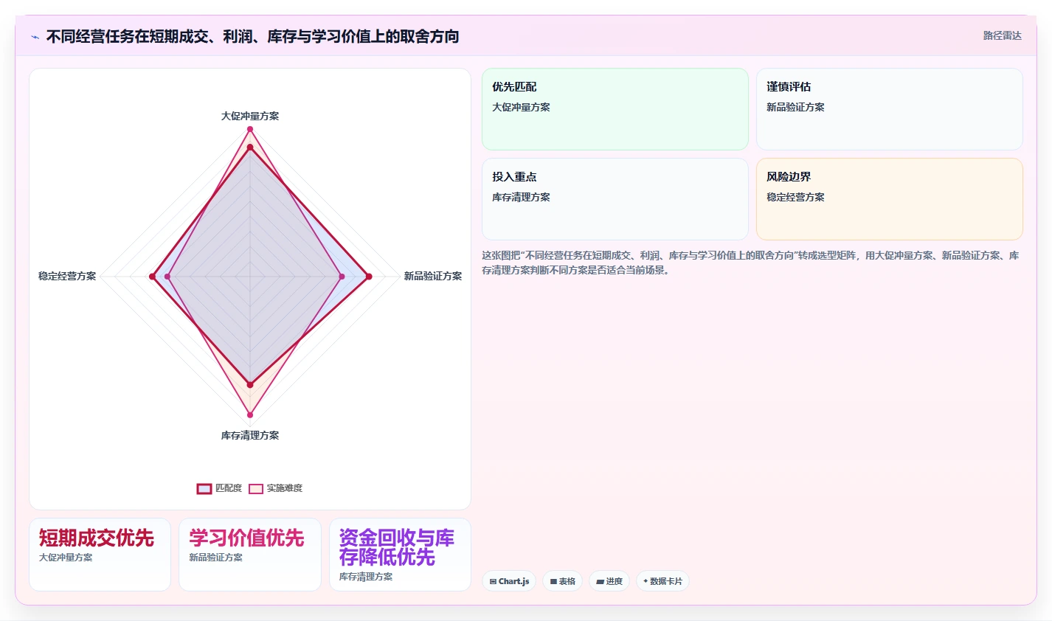Image resolution: width=1052 pixels, height=621 pixels.
Task: Click 新品验证方案 under 学习价值优先
Action: pos(215,558)
